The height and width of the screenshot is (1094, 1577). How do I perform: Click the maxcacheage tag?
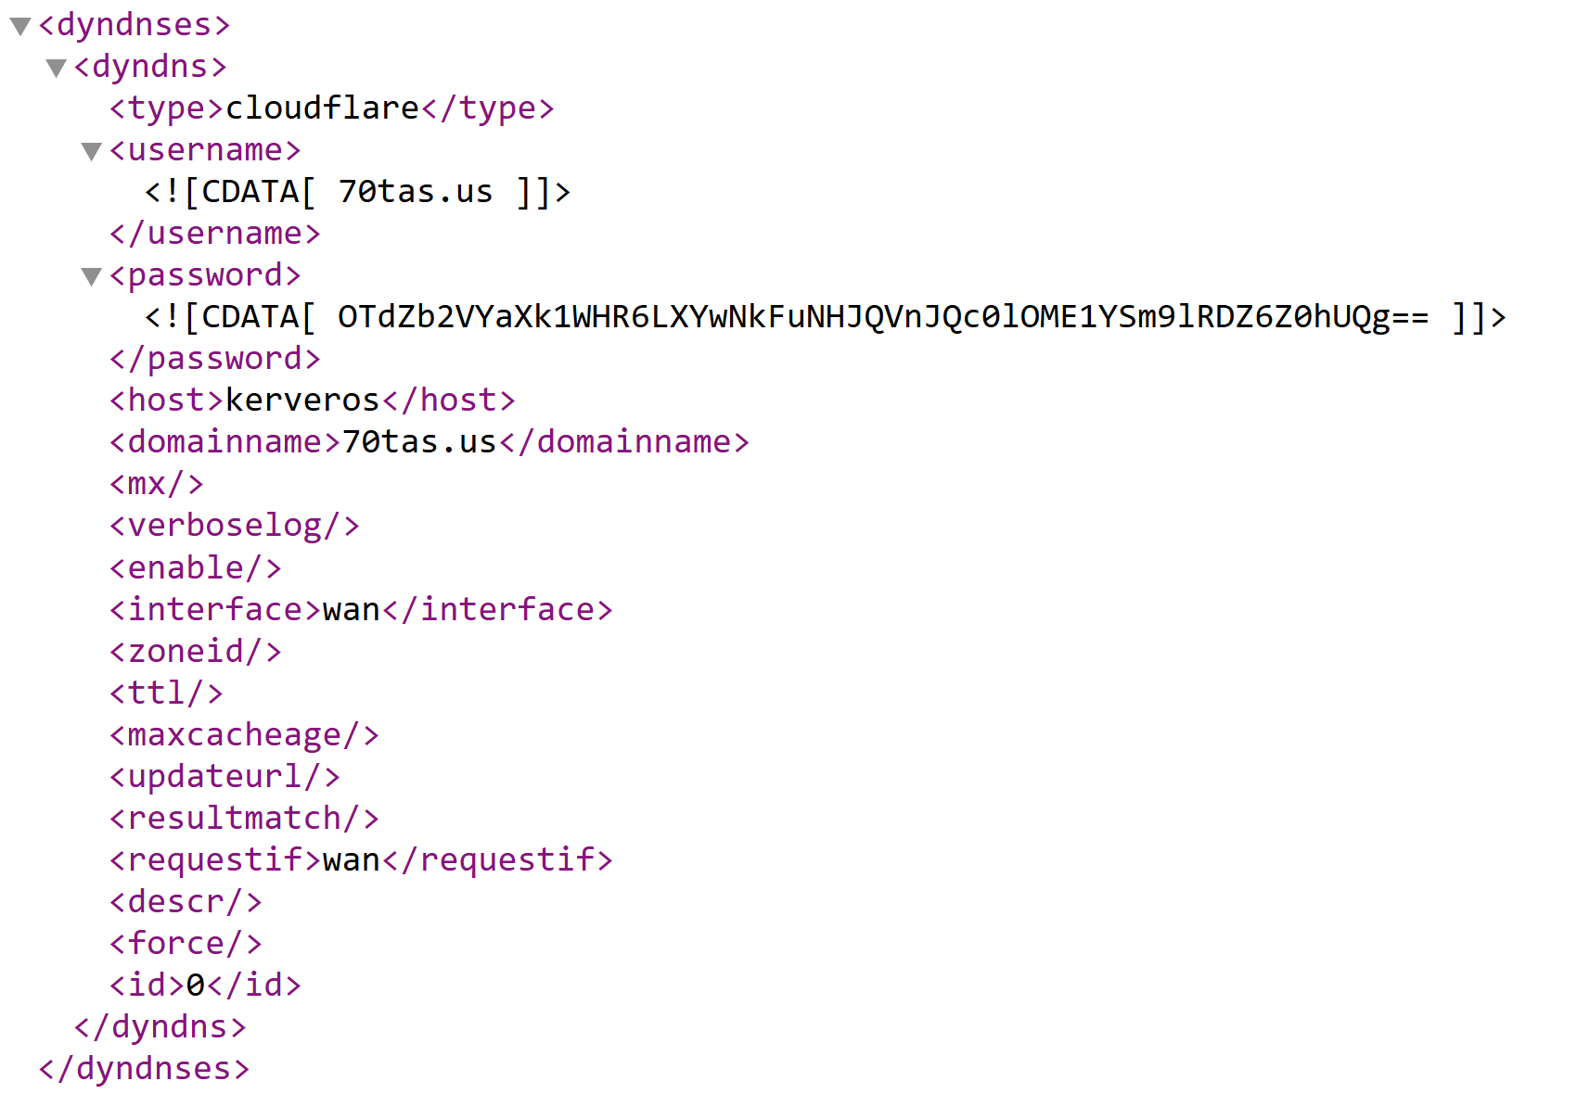pyautogui.click(x=244, y=735)
